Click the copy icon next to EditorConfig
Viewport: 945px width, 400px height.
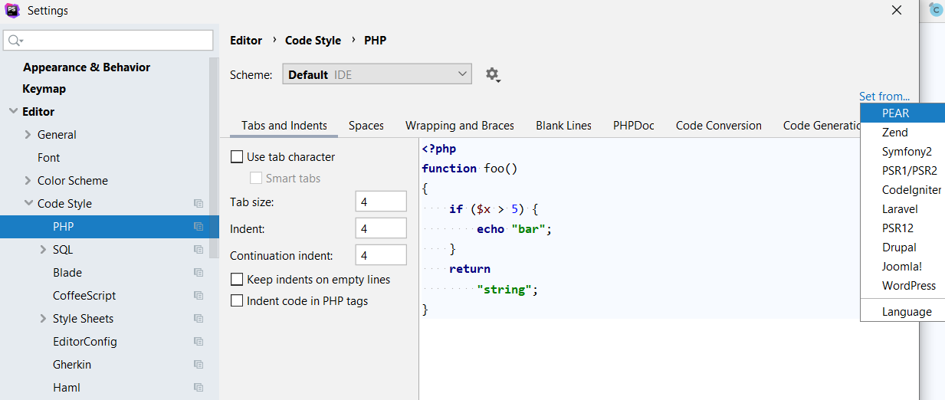click(x=199, y=342)
